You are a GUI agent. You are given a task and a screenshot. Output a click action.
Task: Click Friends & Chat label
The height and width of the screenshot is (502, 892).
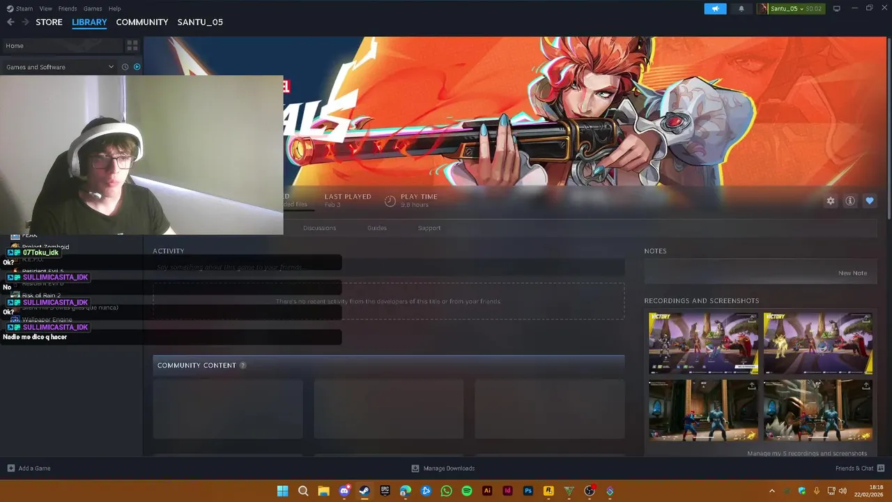[x=854, y=469]
